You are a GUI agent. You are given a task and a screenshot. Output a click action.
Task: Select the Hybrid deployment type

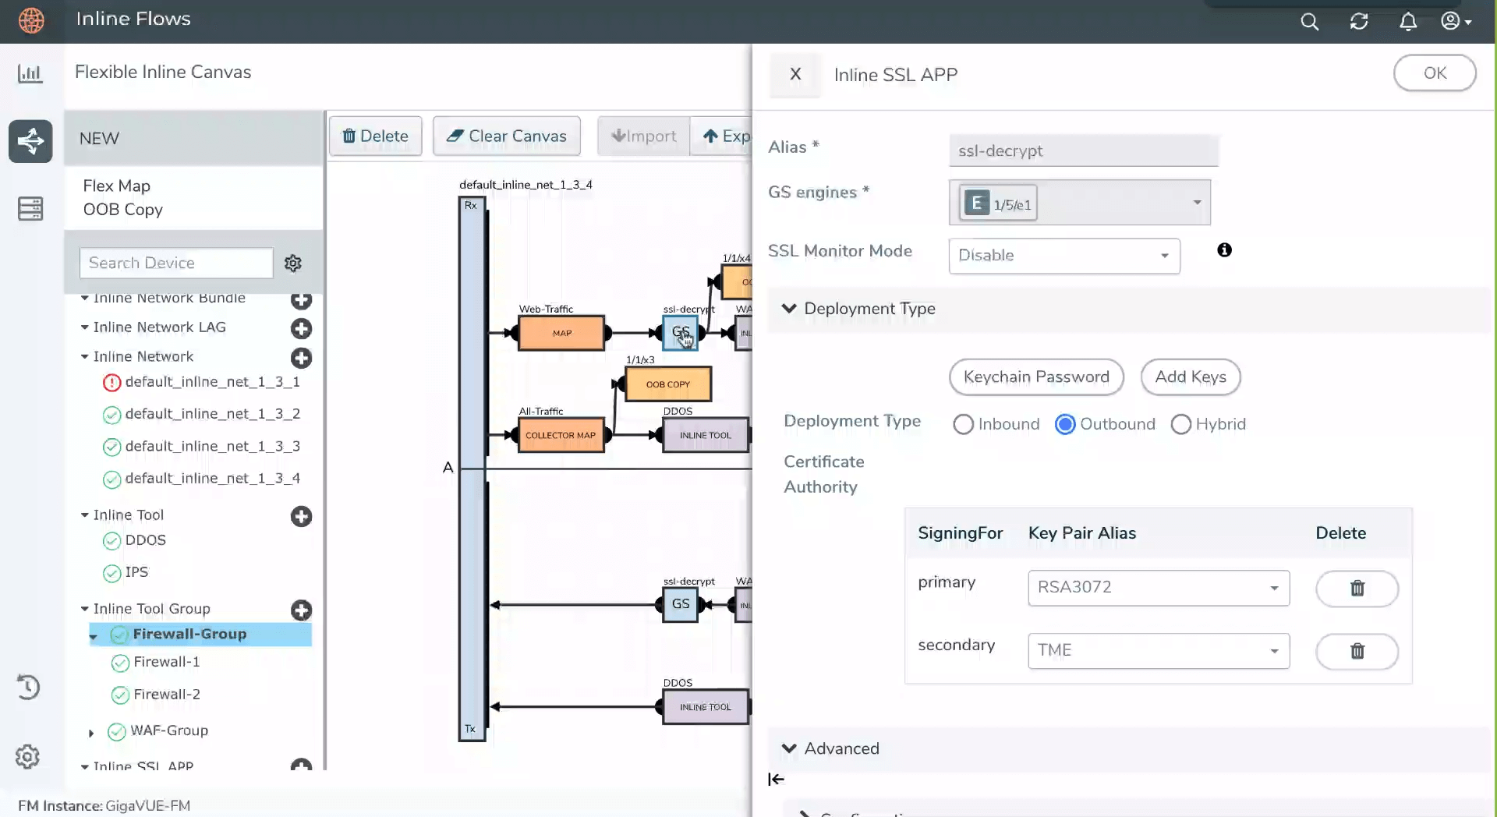pyautogui.click(x=1180, y=424)
